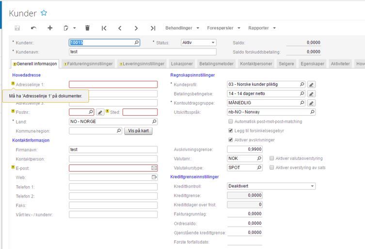
Task: Click the Telefon 1 field
Action: [x=113, y=187]
